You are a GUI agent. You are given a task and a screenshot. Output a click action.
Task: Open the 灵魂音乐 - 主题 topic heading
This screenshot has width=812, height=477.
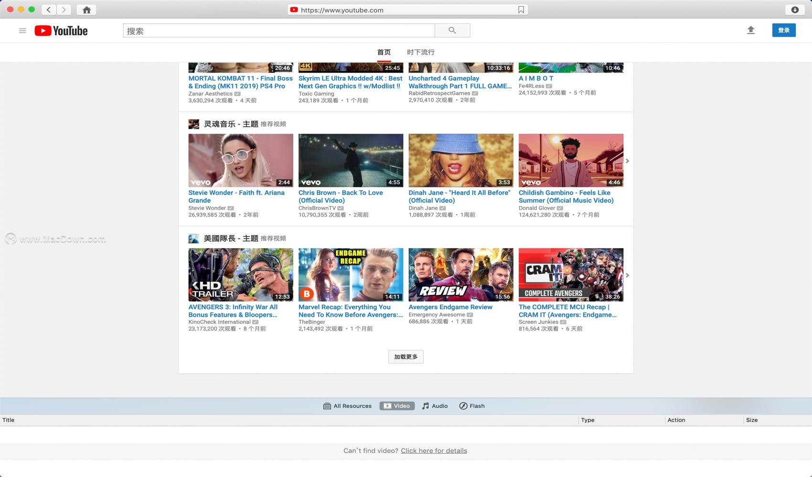[231, 124]
